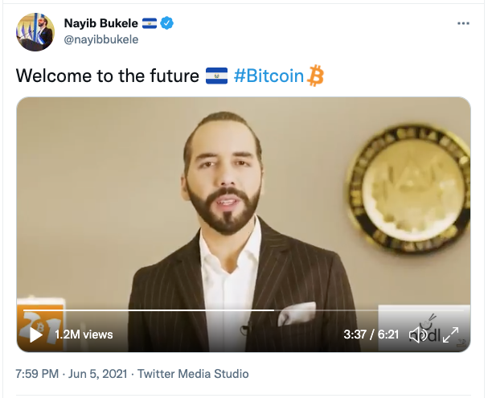Click the Nayib Bukele display name
This screenshot has height=398, width=488.
click(x=100, y=23)
